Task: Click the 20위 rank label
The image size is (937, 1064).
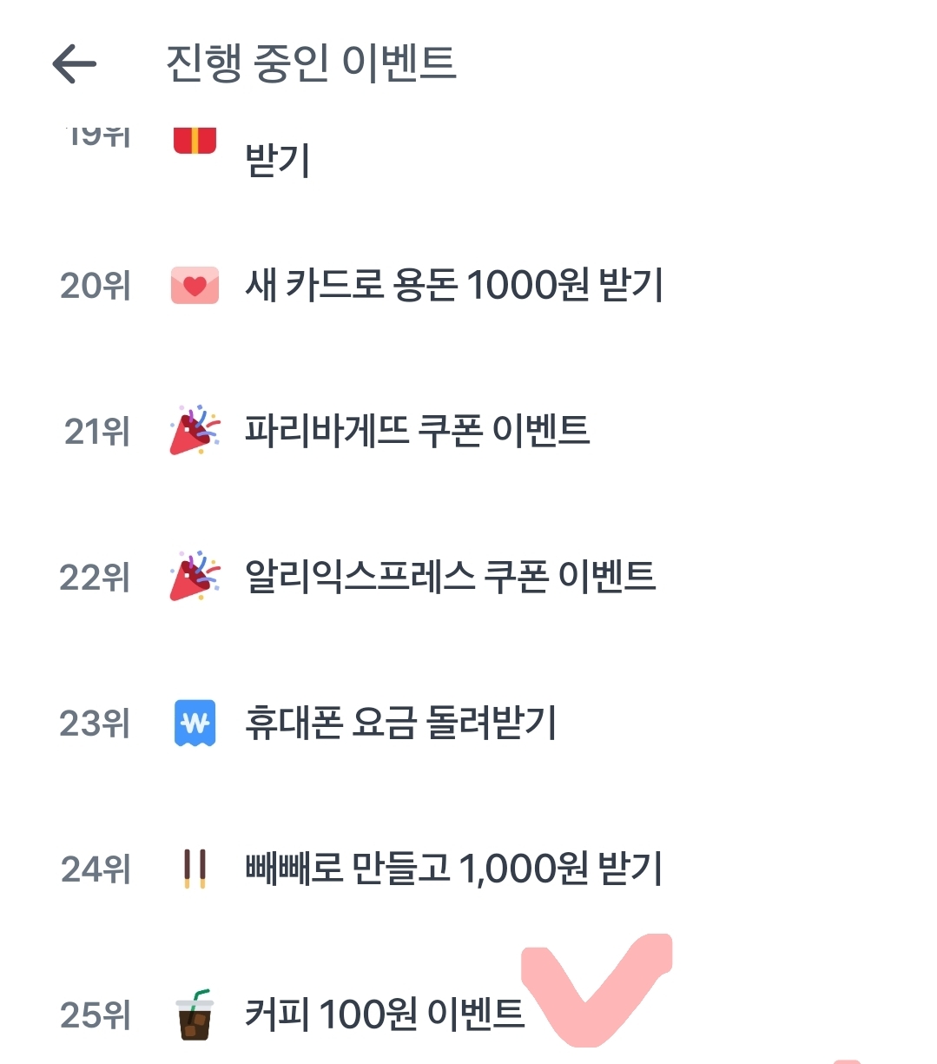Action: point(96,286)
